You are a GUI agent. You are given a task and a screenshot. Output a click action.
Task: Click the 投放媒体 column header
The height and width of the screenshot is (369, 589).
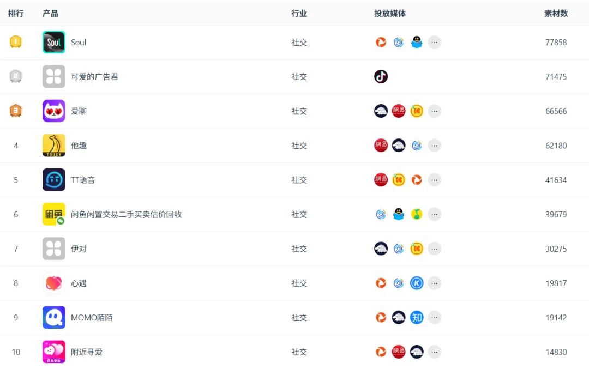tap(389, 13)
